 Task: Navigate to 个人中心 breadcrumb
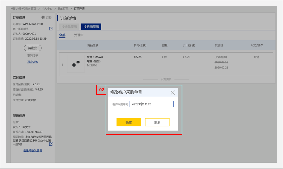point(47,9)
